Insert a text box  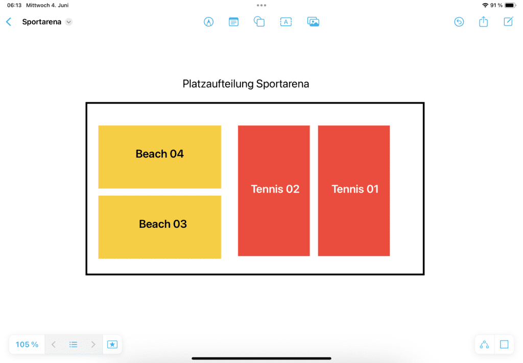(x=286, y=22)
